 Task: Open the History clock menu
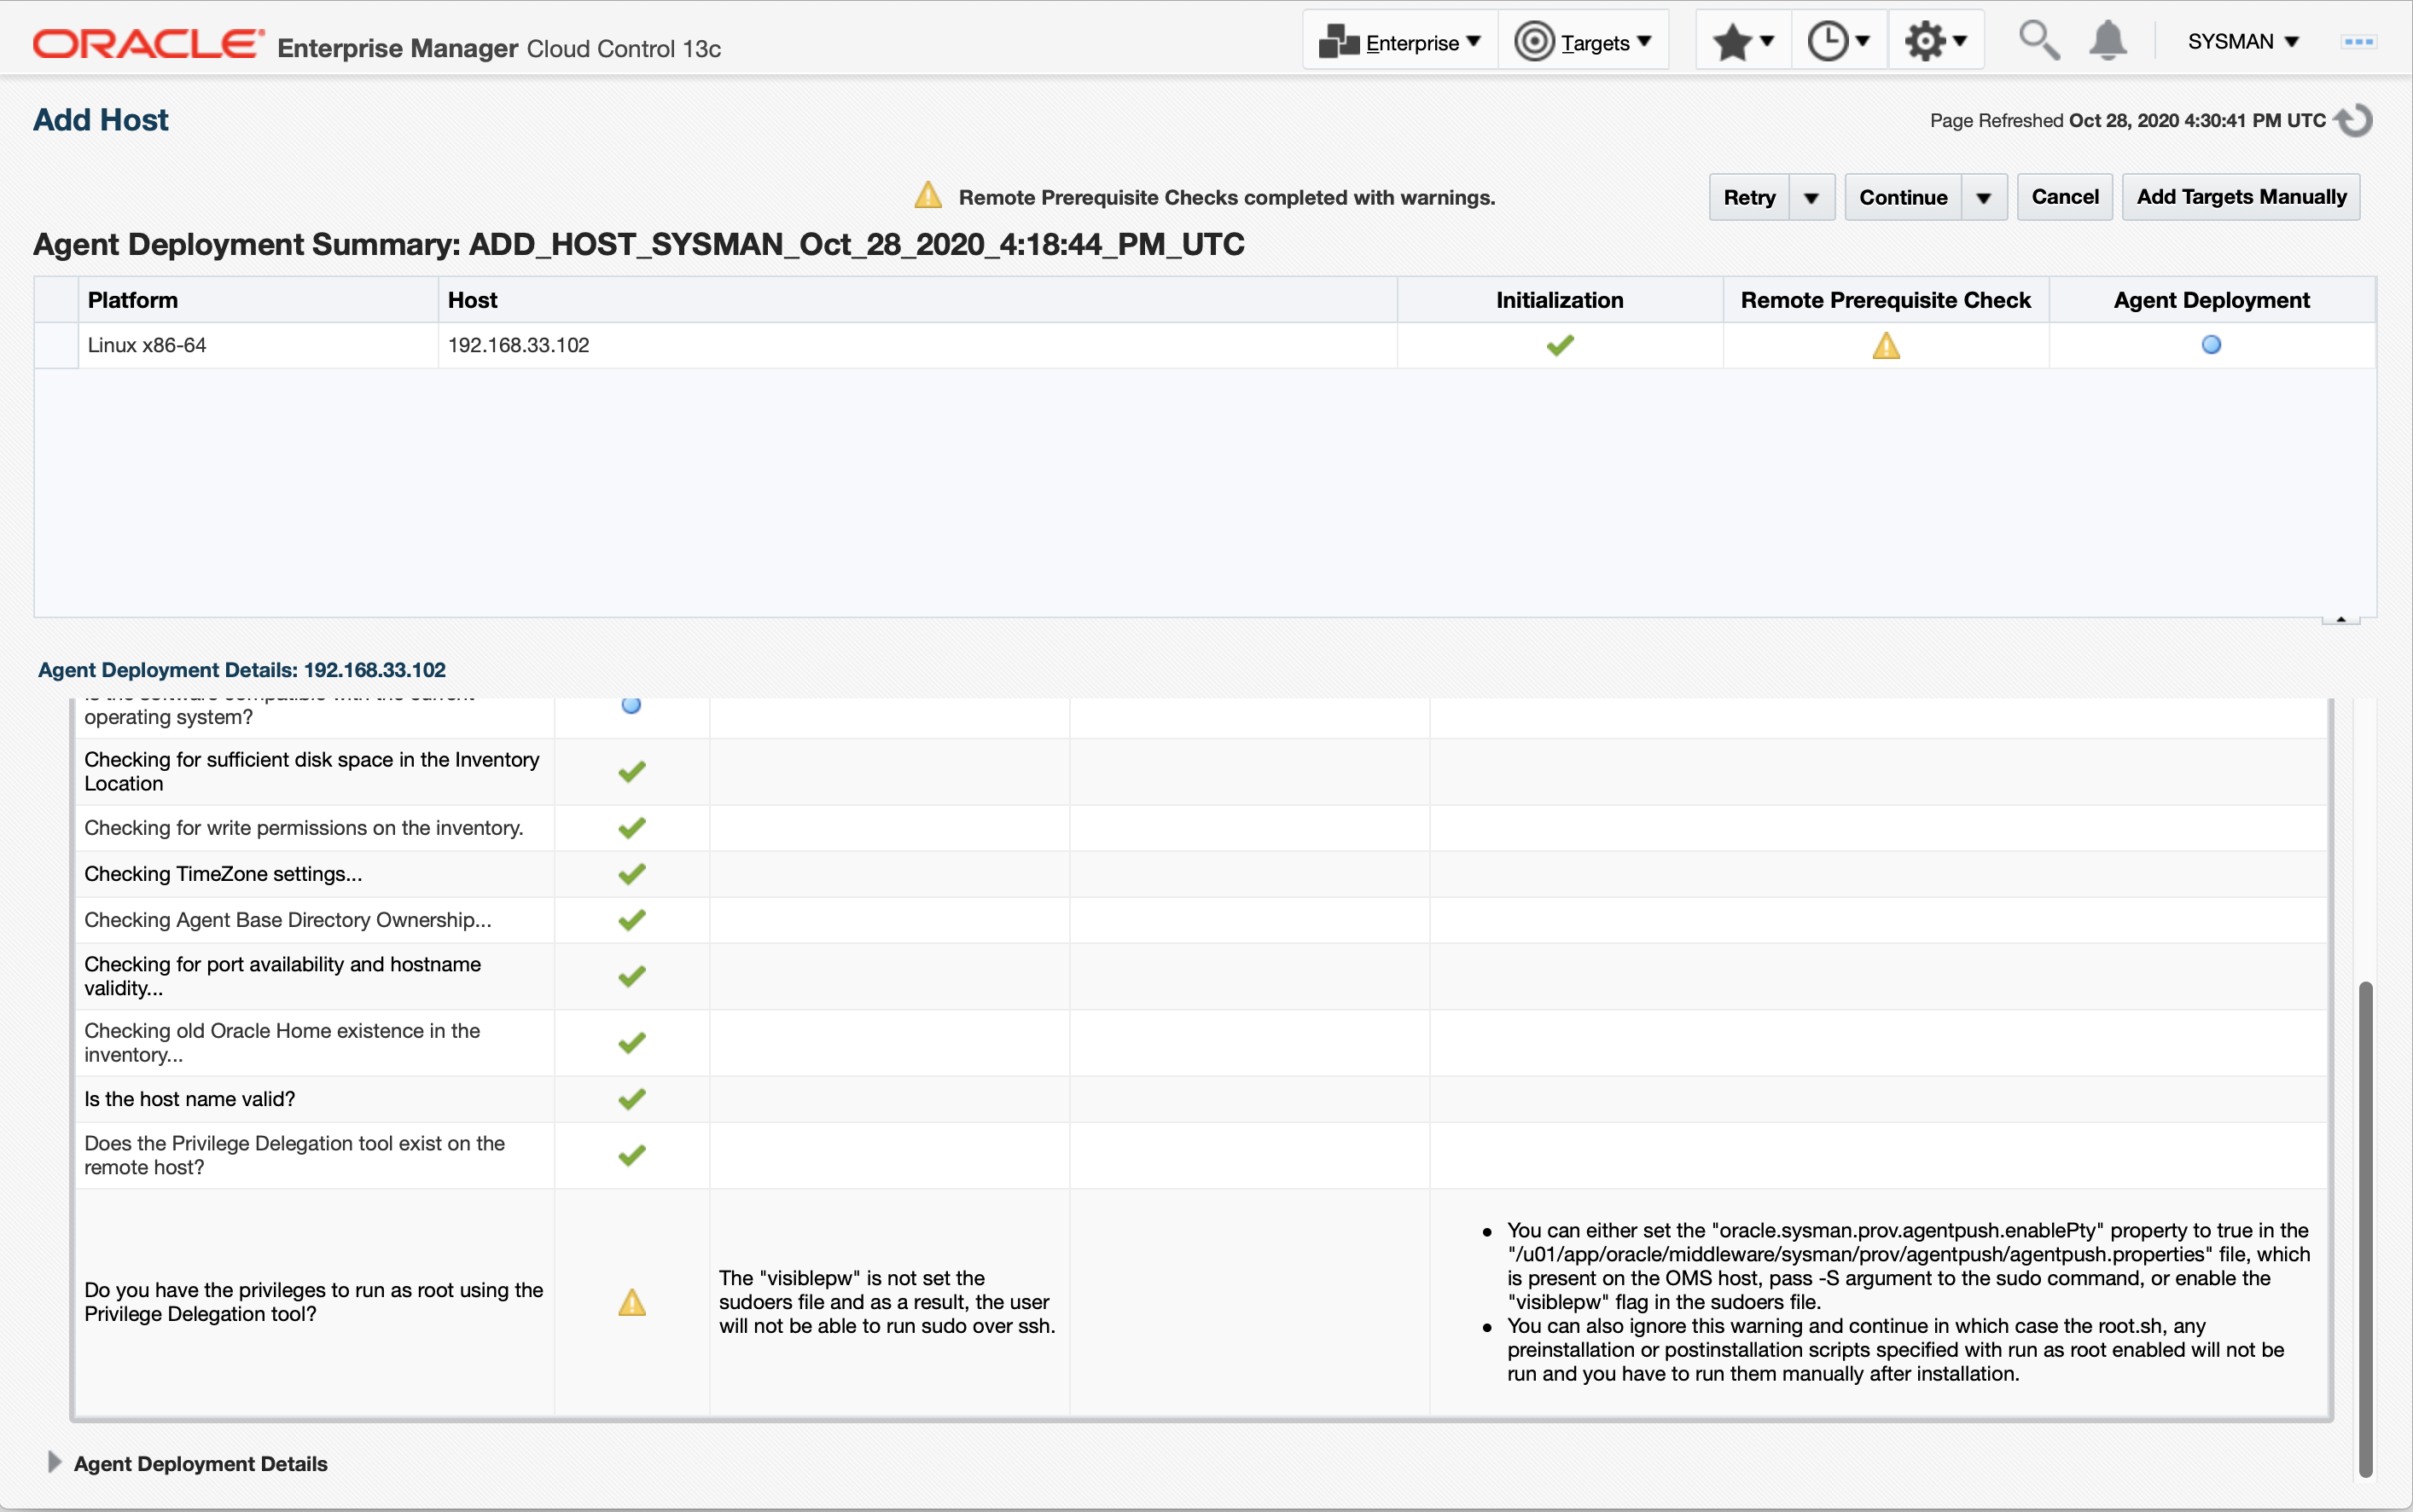(x=1839, y=42)
